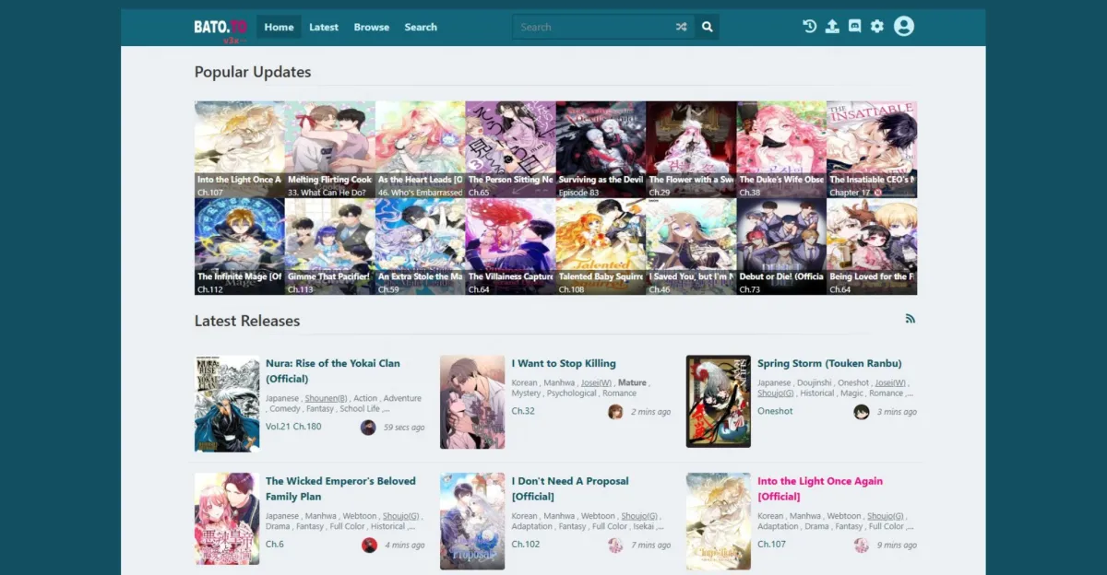This screenshot has height=575, width=1107.
Task: Open the Discord chat icon
Action: click(x=855, y=27)
